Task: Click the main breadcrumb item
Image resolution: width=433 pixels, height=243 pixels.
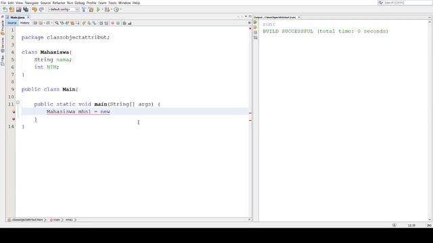Action: click(55, 219)
